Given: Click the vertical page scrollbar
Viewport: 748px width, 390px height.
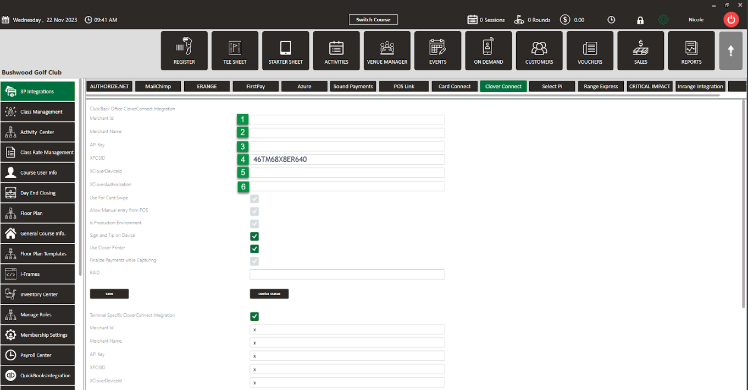Looking at the screenshot, I should click(744, 203).
